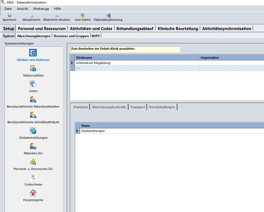Click the Datenaktualisierung toolbar icon

[108, 16]
